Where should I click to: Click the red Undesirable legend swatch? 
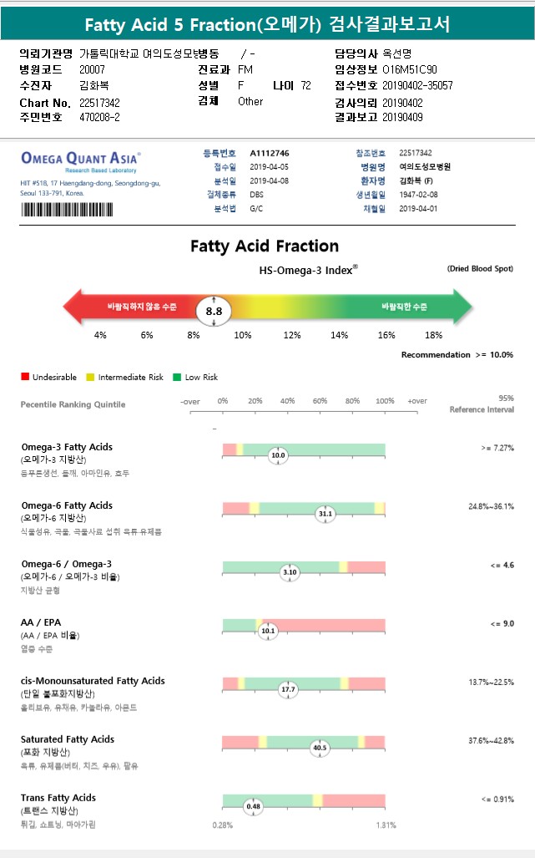[25, 378]
